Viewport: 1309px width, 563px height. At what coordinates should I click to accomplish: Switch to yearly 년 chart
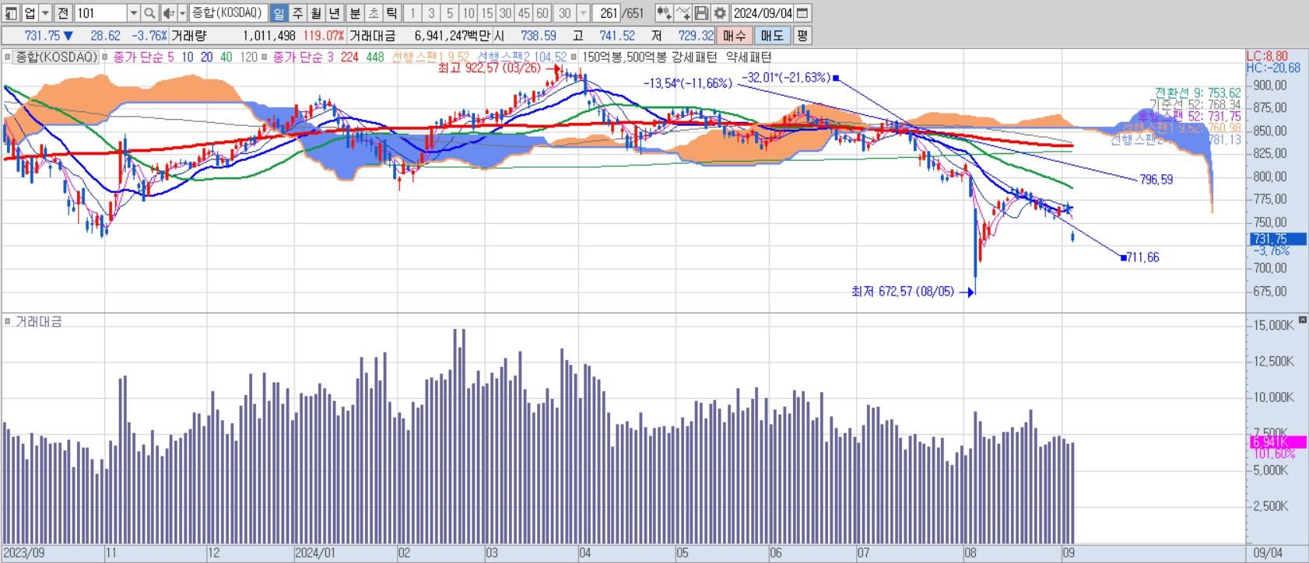335,13
